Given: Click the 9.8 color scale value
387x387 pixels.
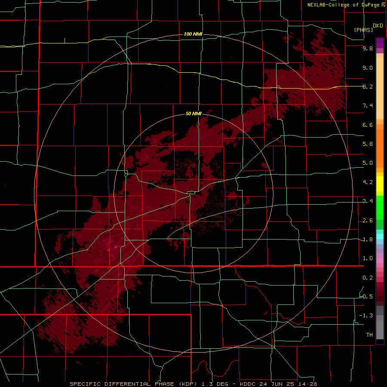Looking at the screenshot, I should tap(368, 48).
